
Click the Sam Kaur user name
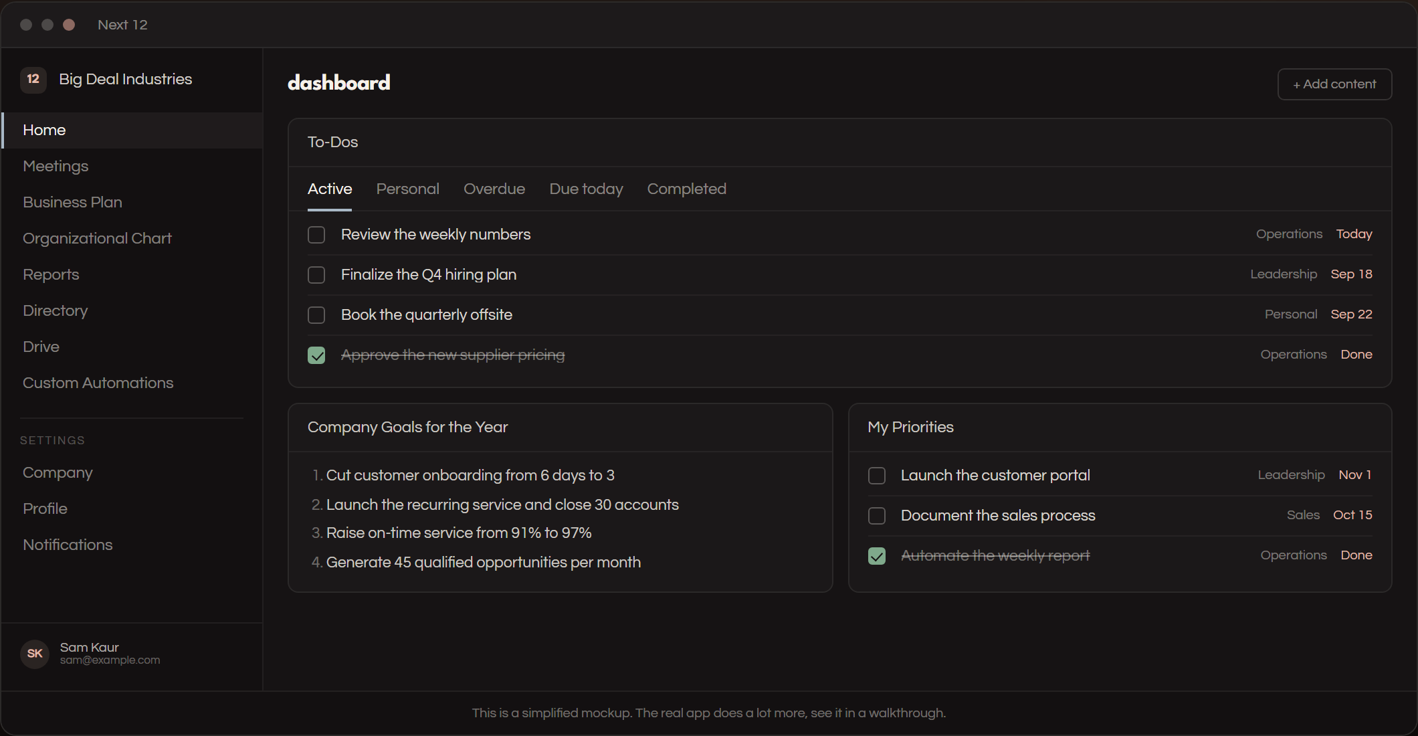pos(90,648)
